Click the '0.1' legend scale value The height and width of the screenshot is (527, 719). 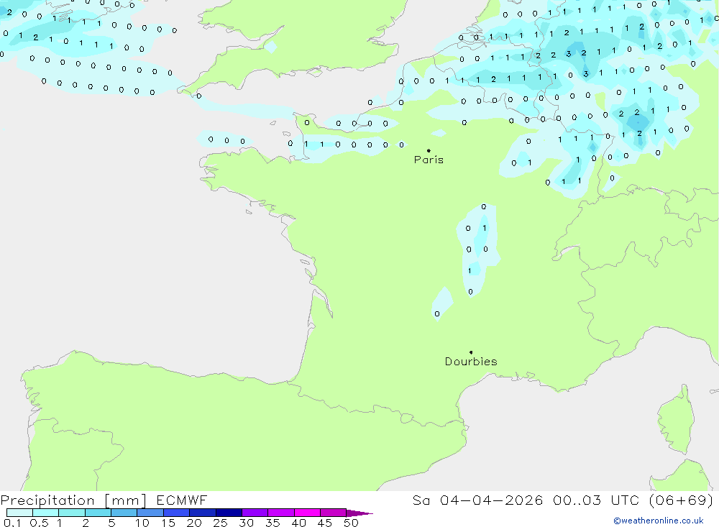(x=12, y=523)
